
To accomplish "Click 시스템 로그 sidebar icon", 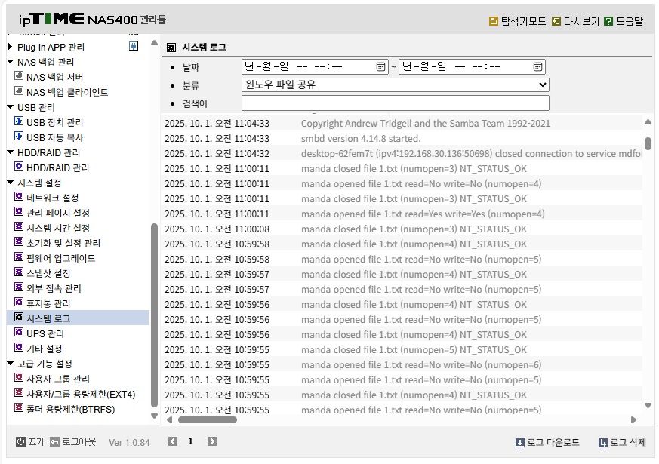I will (18, 318).
